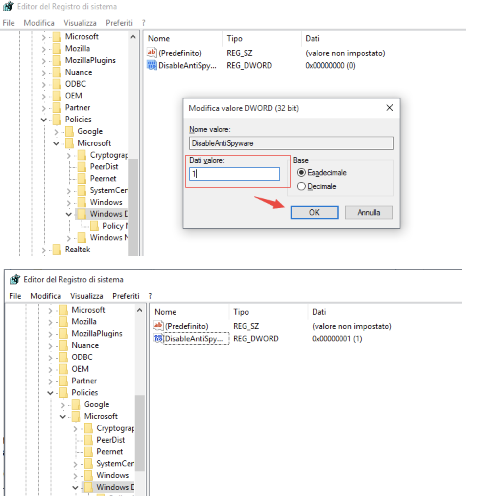Close the Modifica valore DWORD dialog
Viewport: 493px width, 501px height.
coord(390,108)
